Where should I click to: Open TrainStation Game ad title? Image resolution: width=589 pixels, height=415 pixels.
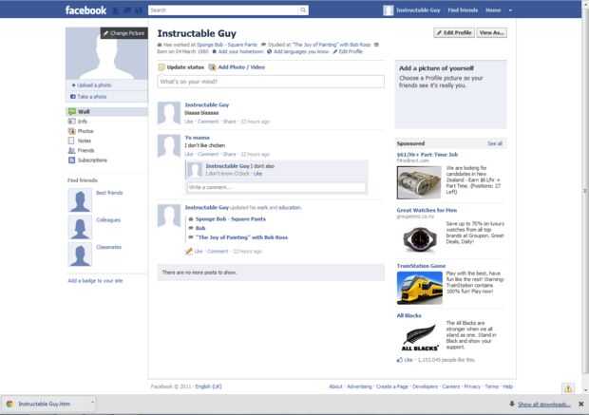tap(421, 266)
